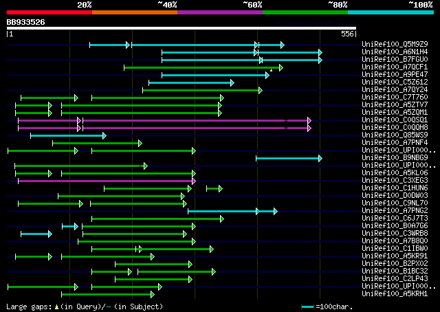The width and height of the screenshot is (440, 312).
Task: Open hit UniRef100_A6N1H4
Action: point(395,52)
